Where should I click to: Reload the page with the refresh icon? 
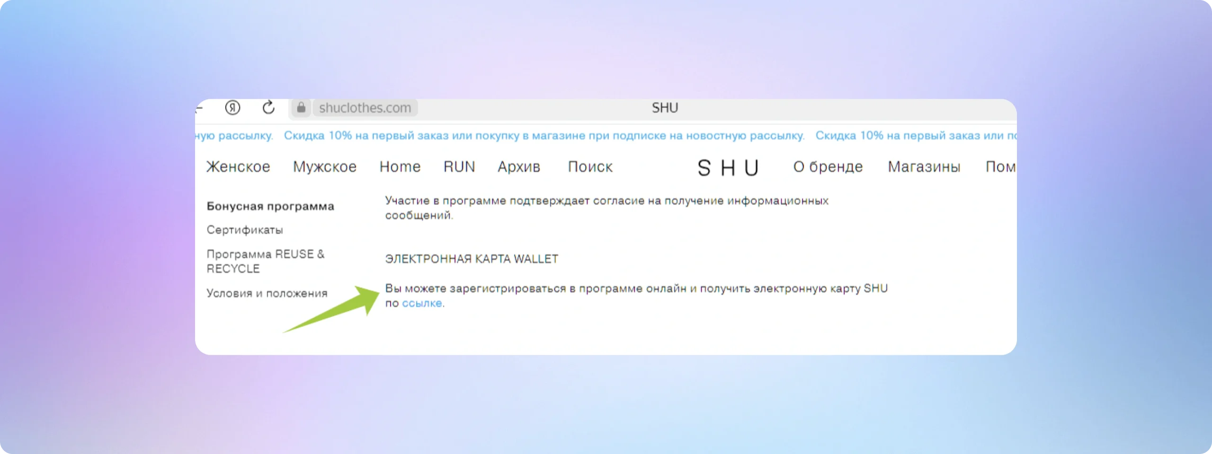268,108
